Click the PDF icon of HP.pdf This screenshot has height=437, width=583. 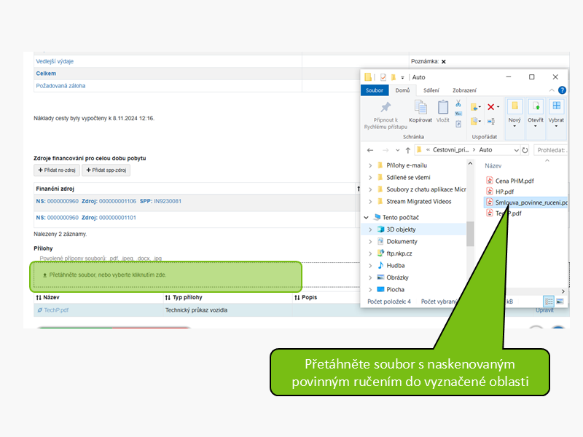click(x=489, y=192)
